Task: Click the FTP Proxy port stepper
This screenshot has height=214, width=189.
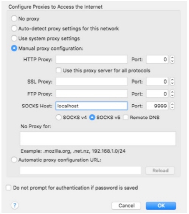Action: (x=172, y=94)
